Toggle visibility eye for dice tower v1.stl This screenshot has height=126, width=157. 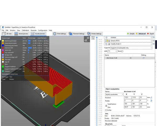(131, 58)
